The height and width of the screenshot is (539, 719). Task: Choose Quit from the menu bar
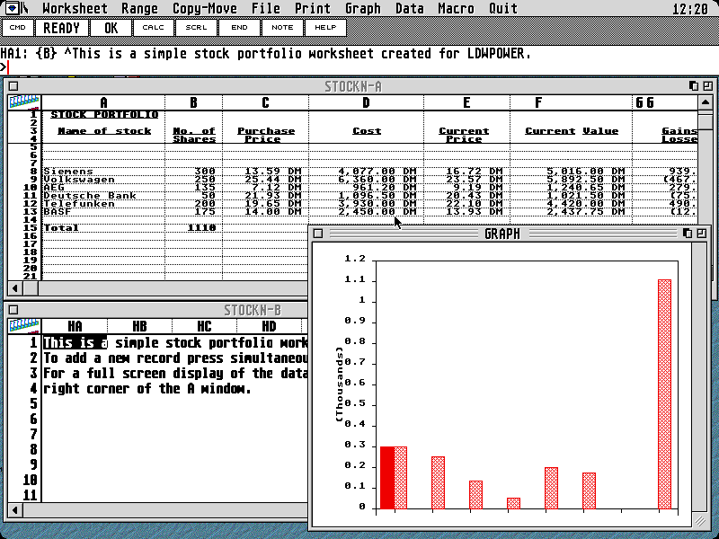(503, 9)
